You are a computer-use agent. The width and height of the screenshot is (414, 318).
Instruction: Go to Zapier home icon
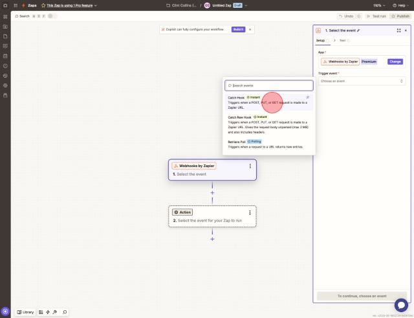point(5,5)
